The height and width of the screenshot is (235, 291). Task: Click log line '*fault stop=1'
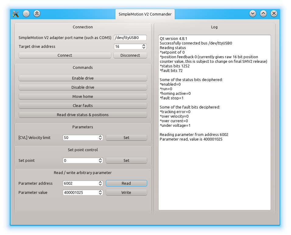[x=171, y=98]
